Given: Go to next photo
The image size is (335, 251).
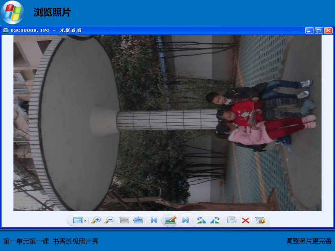Looking at the screenshot, I should pos(185,220).
